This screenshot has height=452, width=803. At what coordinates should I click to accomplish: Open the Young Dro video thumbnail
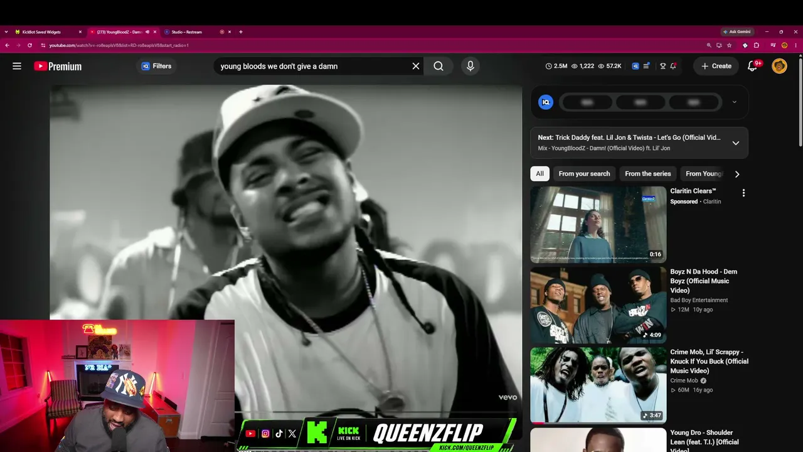click(x=598, y=440)
